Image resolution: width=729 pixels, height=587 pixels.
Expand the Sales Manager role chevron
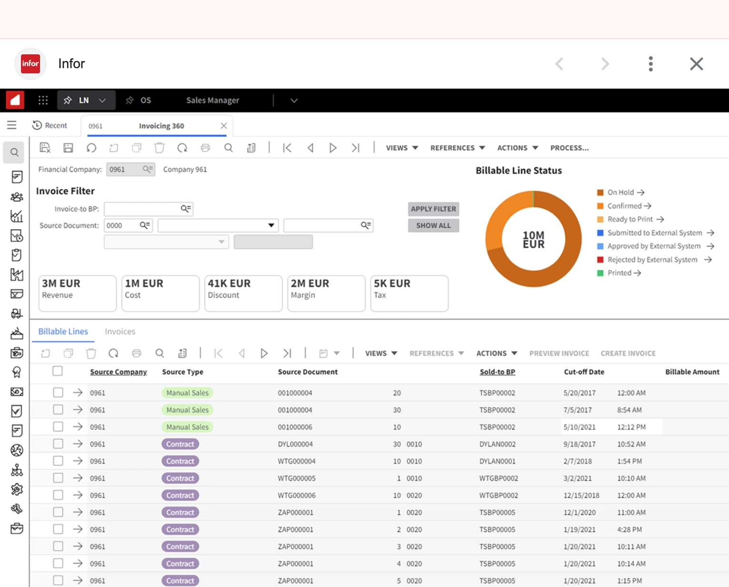[x=294, y=101]
